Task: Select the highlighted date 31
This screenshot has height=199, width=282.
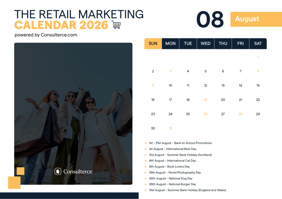Action: [170, 128]
